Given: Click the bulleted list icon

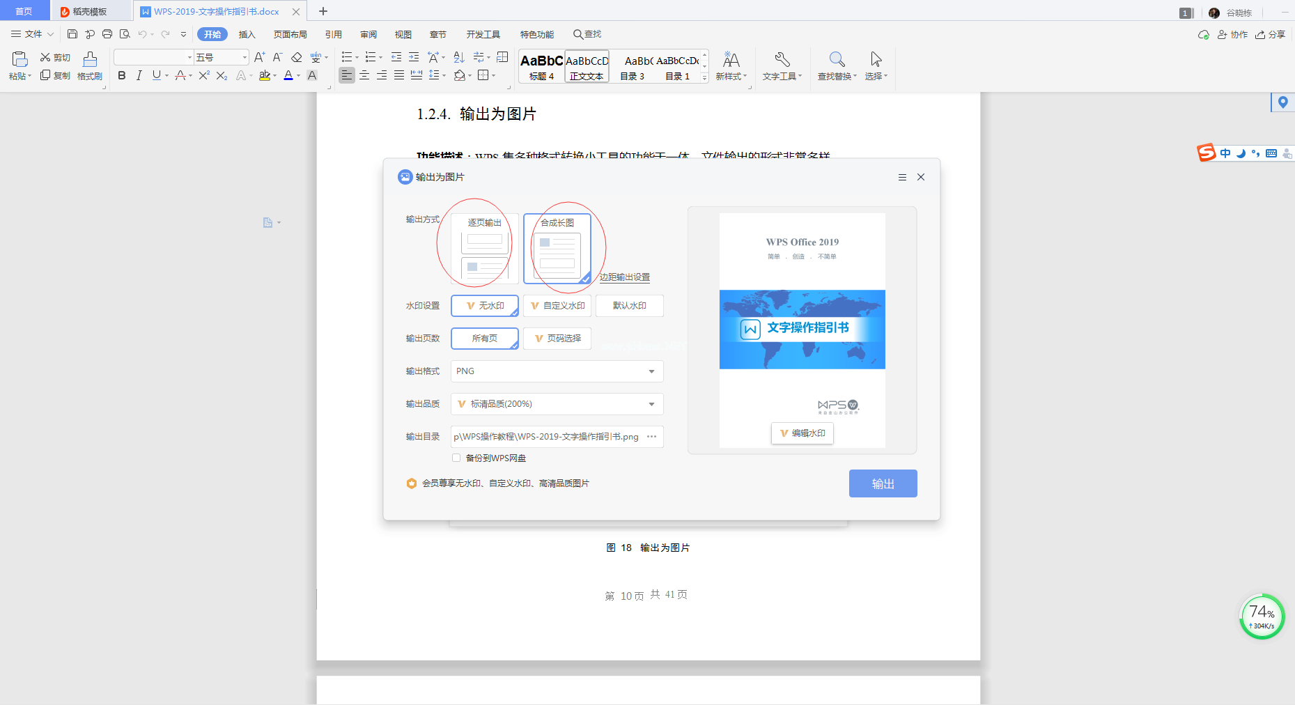Looking at the screenshot, I should 347,57.
